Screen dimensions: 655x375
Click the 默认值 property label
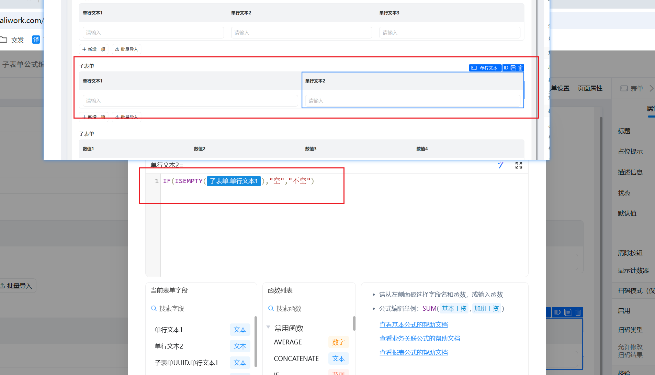click(x=627, y=213)
